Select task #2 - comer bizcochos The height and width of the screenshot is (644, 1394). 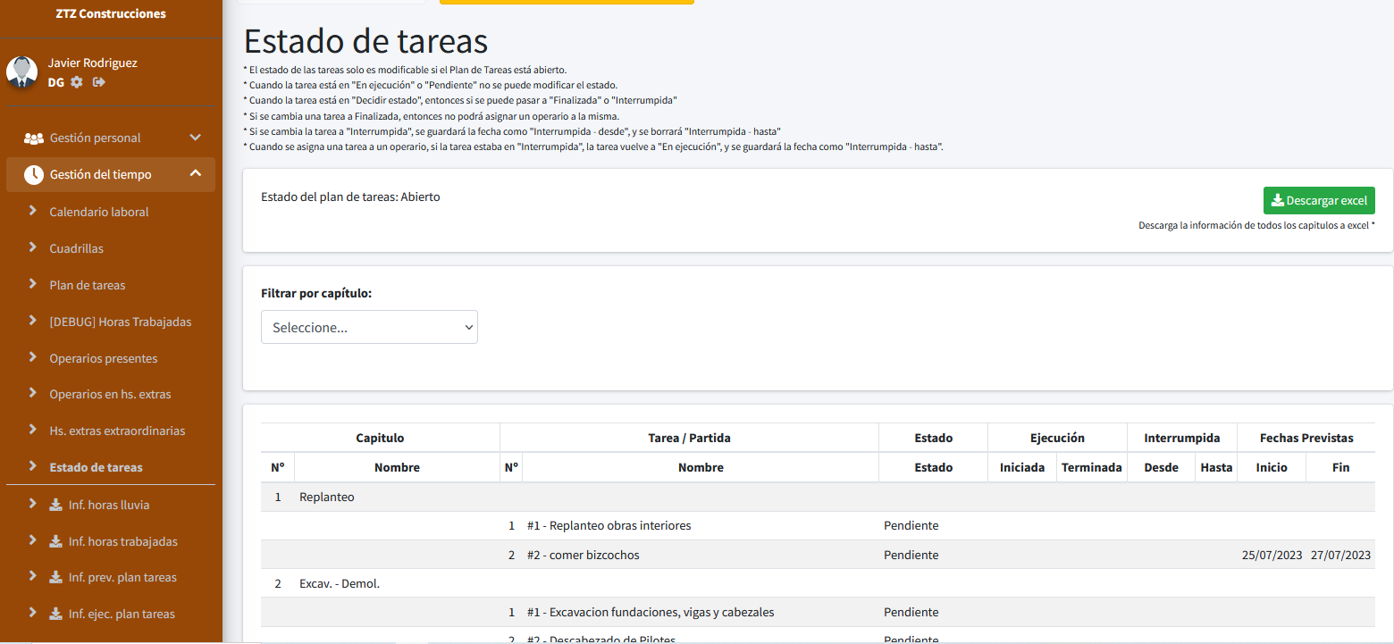pyautogui.click(x=584, y=556)
